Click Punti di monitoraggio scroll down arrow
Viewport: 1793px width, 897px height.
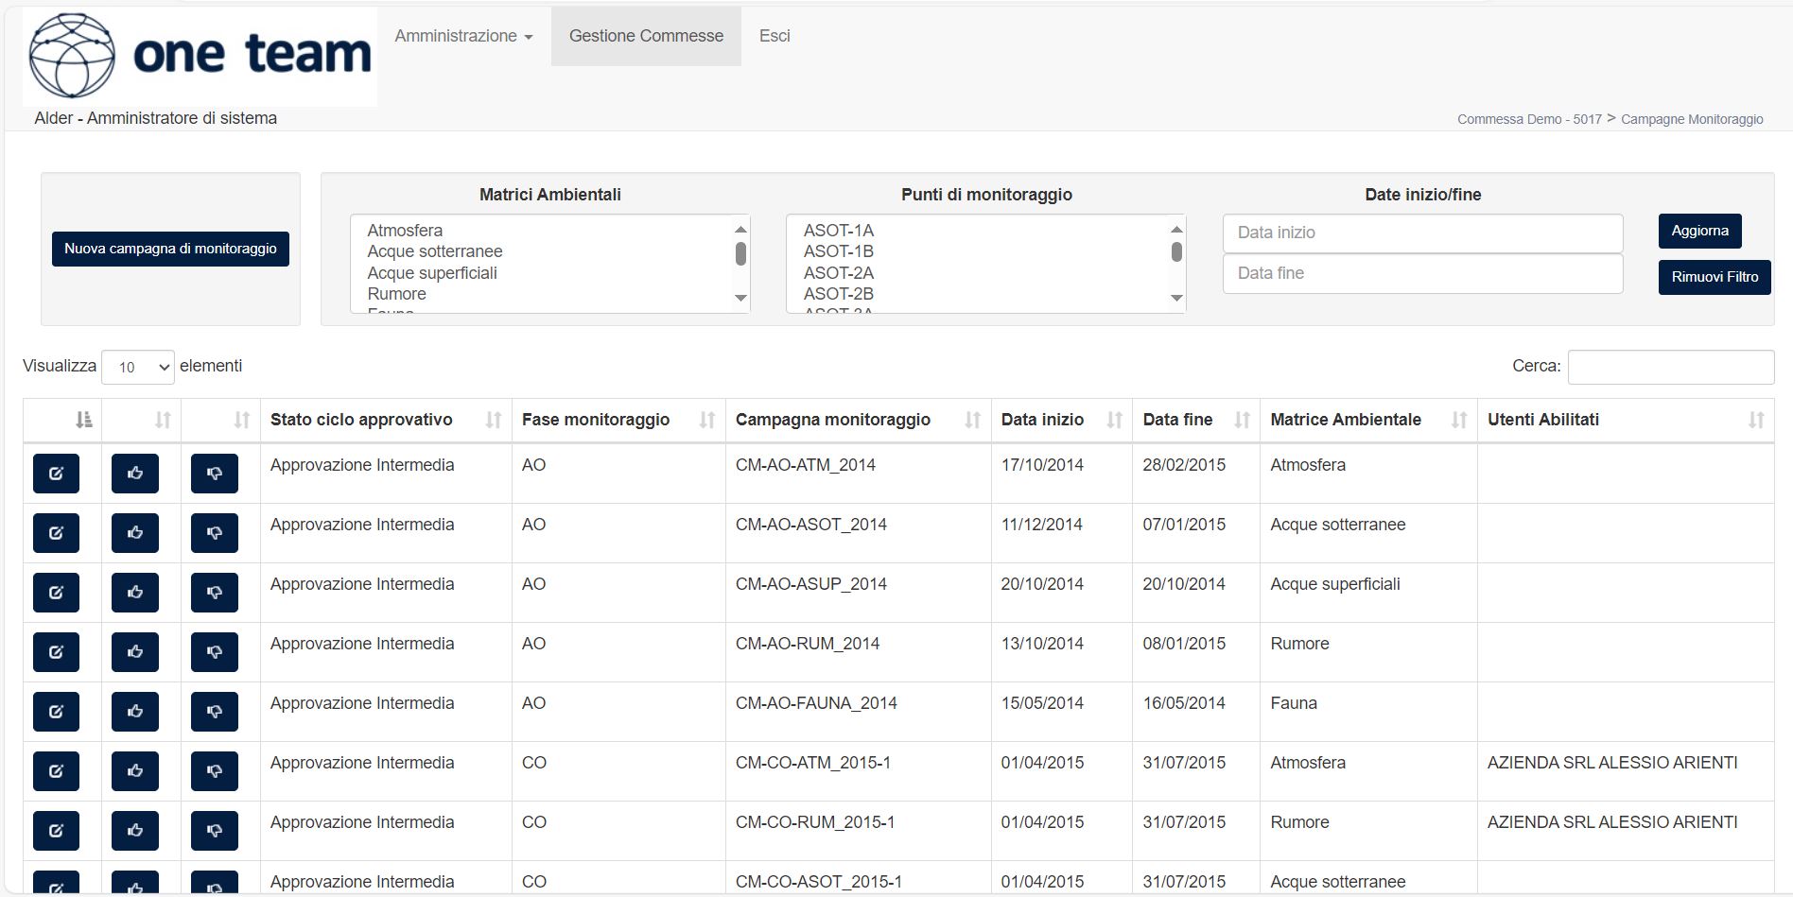(x=1176, y=299)
